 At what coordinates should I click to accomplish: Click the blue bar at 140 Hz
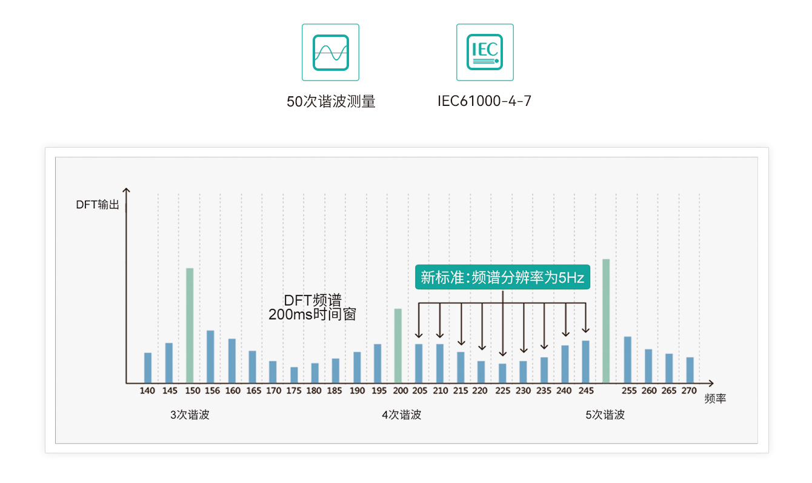pyautogui.click(x=148, y=367)
